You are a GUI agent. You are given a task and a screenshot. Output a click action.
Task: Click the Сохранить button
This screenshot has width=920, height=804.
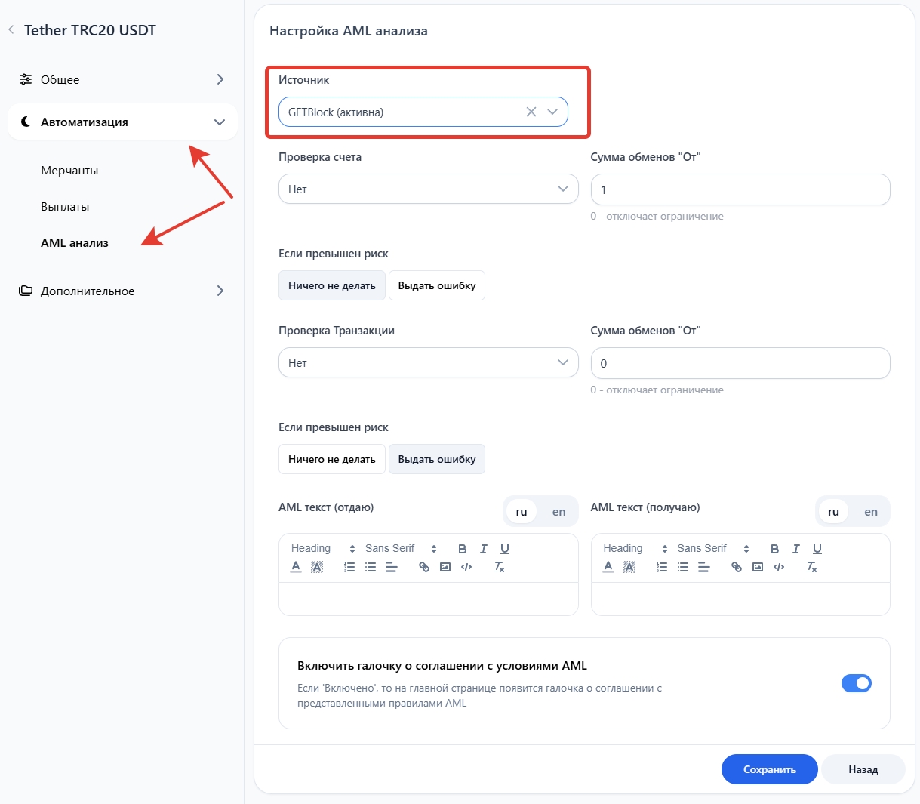pos(770,769)
